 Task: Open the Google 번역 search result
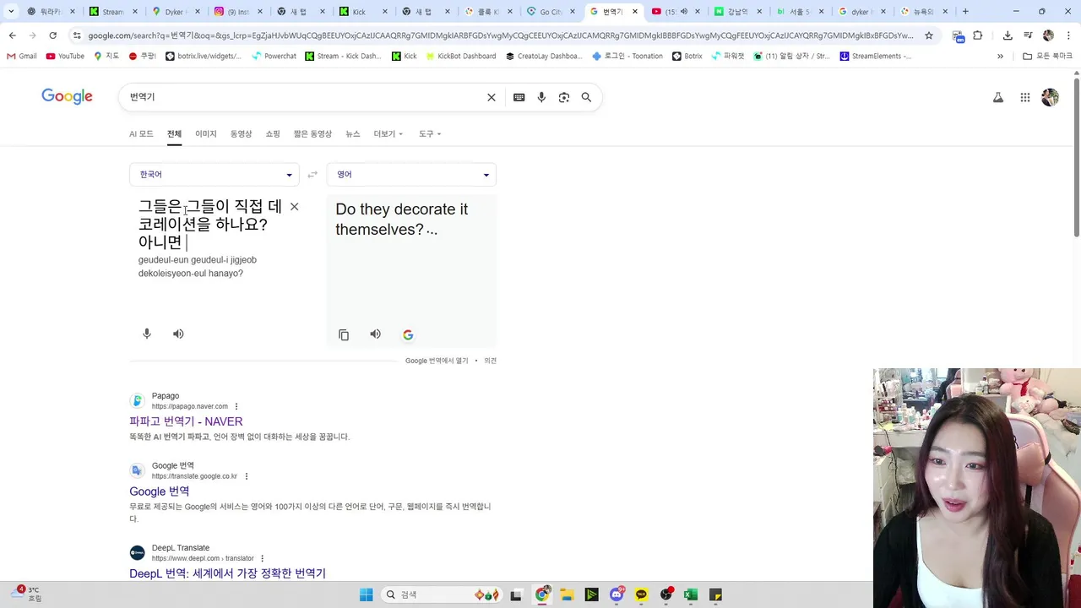(159, 491)
